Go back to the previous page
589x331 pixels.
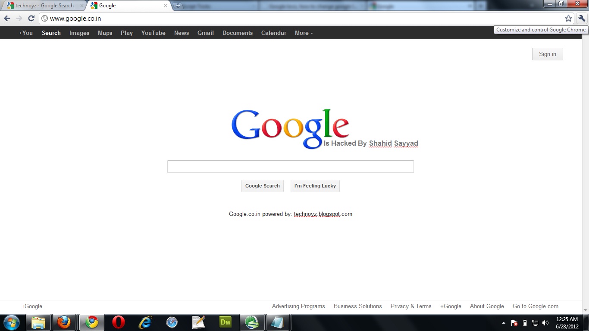[x=7, y=18]
